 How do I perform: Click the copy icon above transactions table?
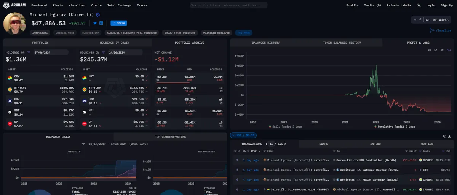point(444,136)
